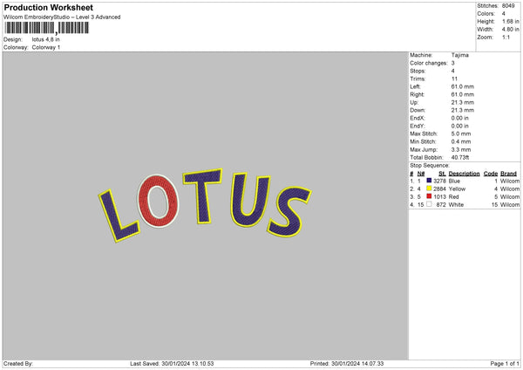Click the Max Jump value 3.3 mm
The image size is (523, 370).
(461, 149)
